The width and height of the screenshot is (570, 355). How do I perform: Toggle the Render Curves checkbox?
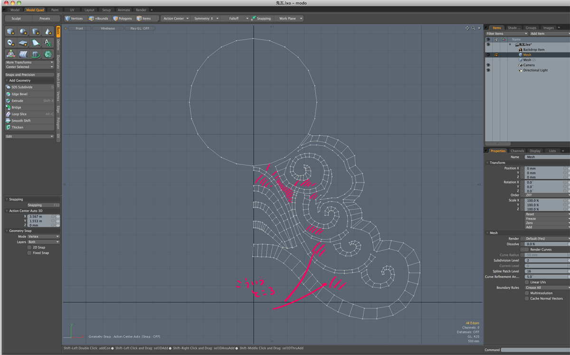[x=527, y=249]
